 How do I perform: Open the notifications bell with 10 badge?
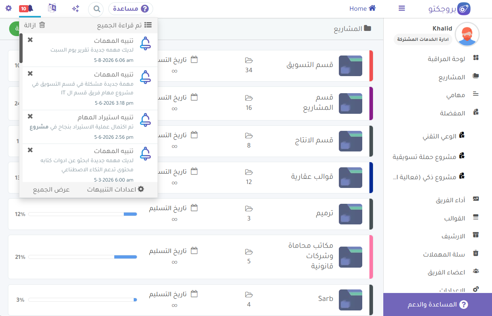point(26,8)
